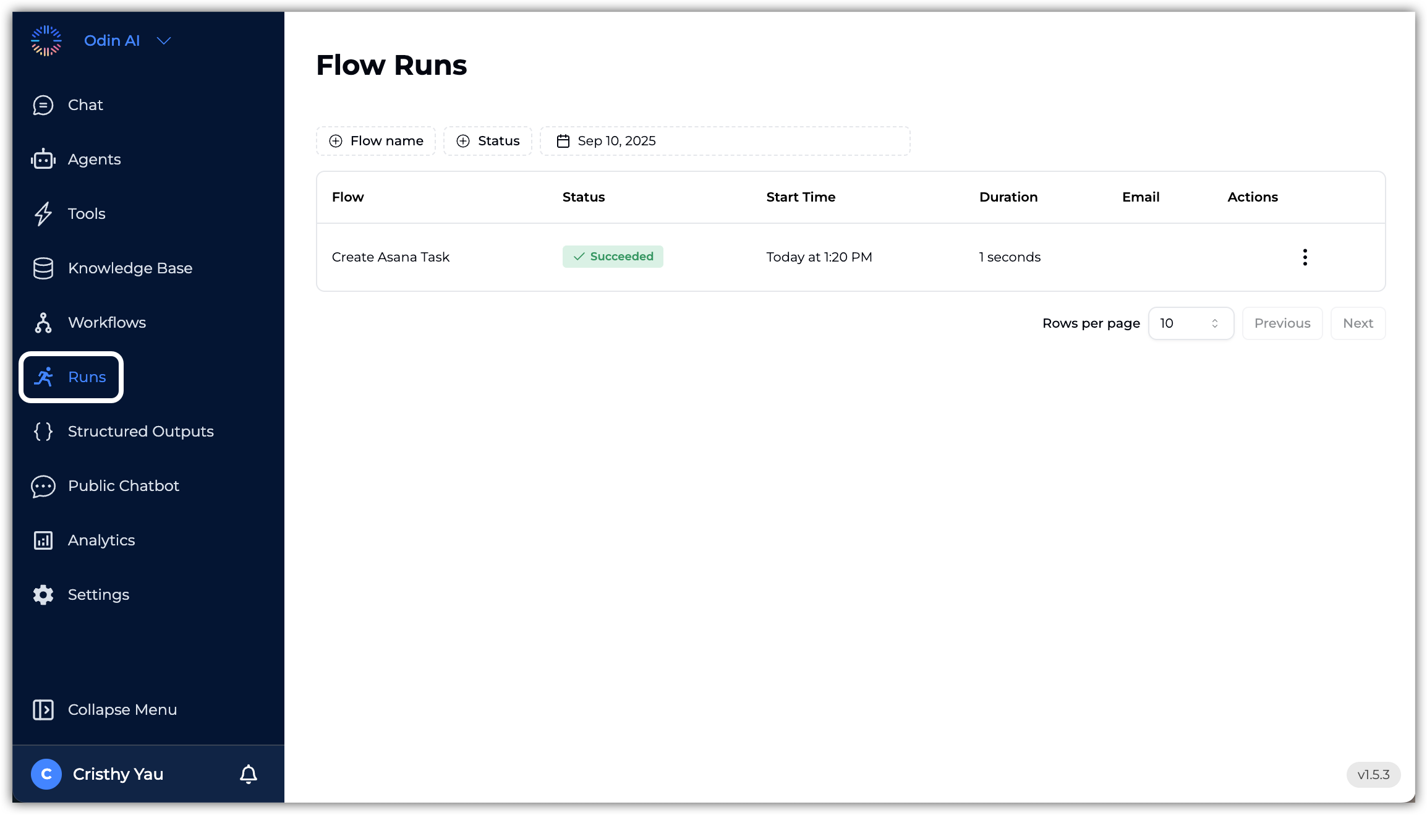Click the Next page button
Screen dimensions: 1427x815
click(1358, 323)
